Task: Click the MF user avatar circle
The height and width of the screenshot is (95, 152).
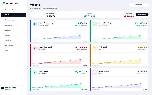Action: point(3,88)
